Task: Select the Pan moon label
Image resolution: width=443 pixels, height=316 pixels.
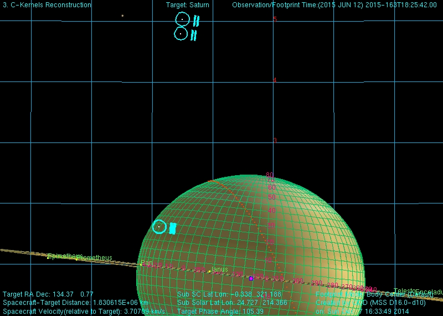Action: (x=146, y=263)
